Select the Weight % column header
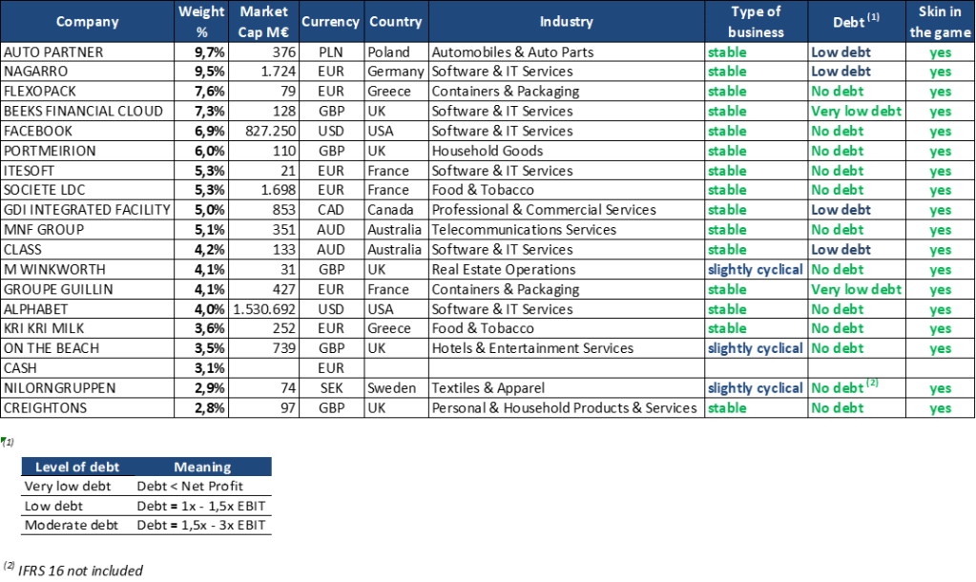976x582 pixels. click(201, 22)
